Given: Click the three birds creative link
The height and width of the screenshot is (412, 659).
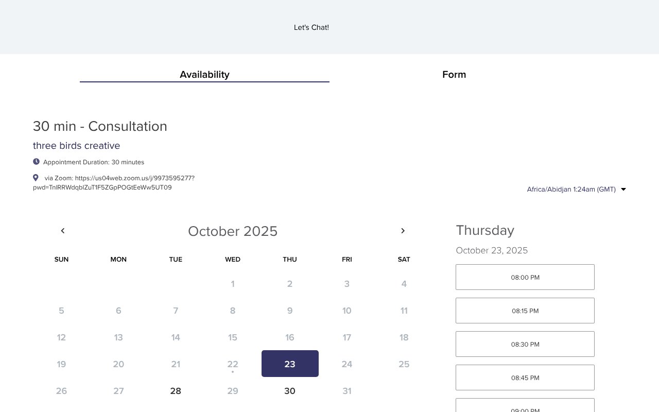Looking at the screenshot, I should (76, 146).
